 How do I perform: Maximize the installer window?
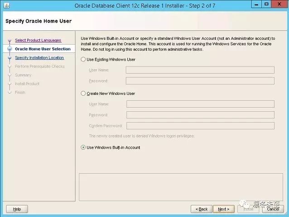266,5
